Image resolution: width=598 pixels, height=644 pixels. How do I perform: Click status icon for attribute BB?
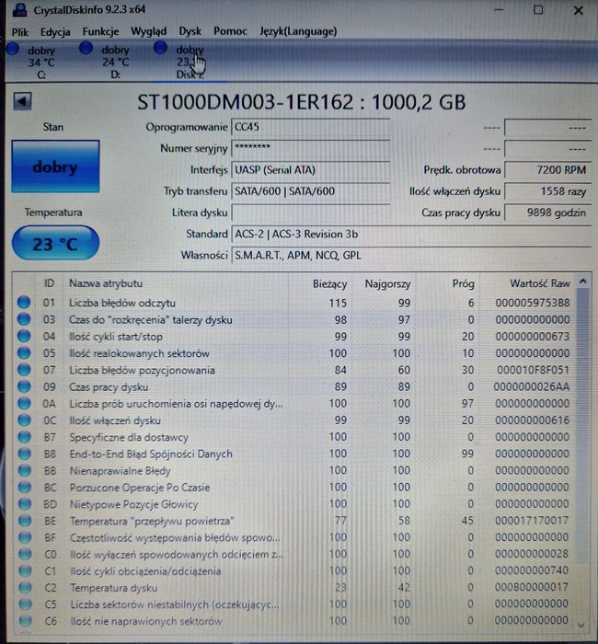25,471
